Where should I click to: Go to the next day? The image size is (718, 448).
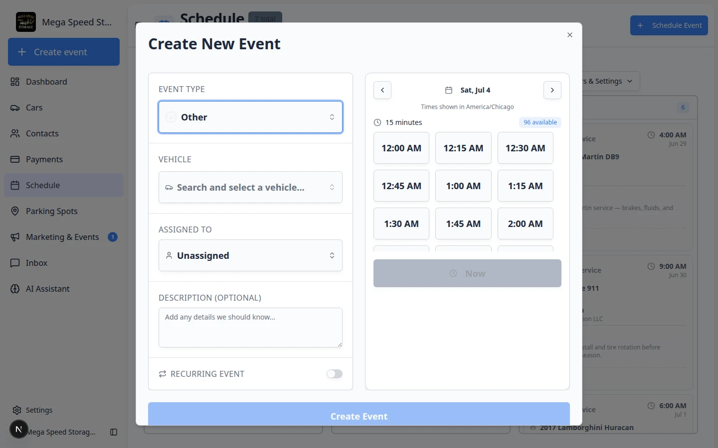click(552, 90)
